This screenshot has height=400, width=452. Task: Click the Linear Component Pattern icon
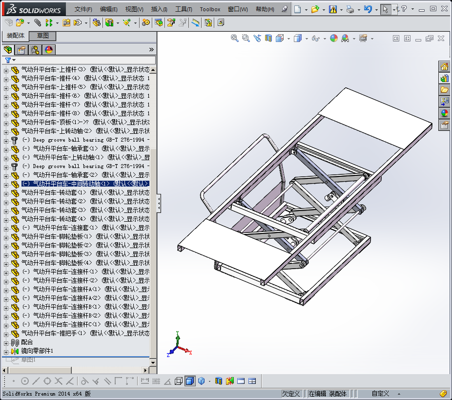(x=49, y=22)
